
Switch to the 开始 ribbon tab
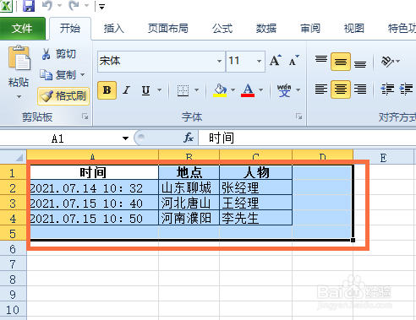(70, 28)
